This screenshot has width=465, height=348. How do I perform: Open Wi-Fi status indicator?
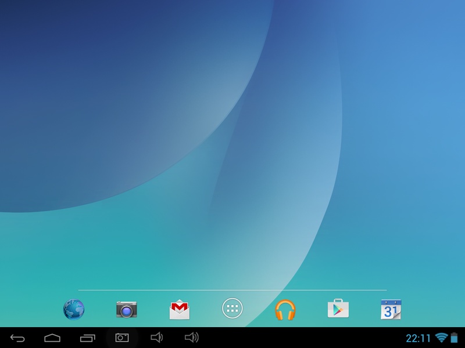(441, 338)
